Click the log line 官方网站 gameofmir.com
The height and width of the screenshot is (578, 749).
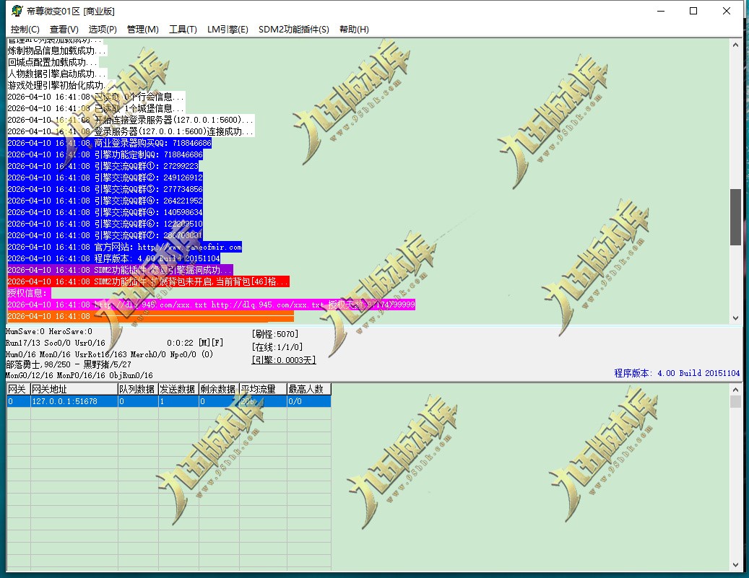125,247
